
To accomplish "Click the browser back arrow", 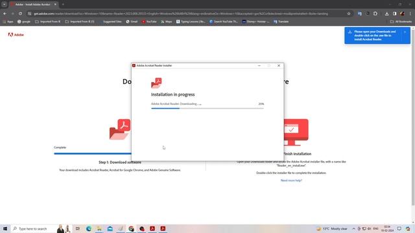I will (5, 14).
